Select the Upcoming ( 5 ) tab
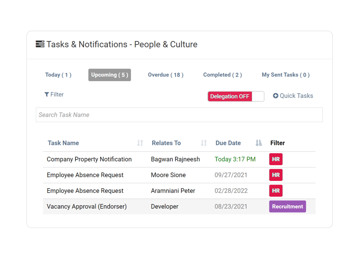This screenshot has width=354, height=258. pyautogui.click(x=109, y=75)
